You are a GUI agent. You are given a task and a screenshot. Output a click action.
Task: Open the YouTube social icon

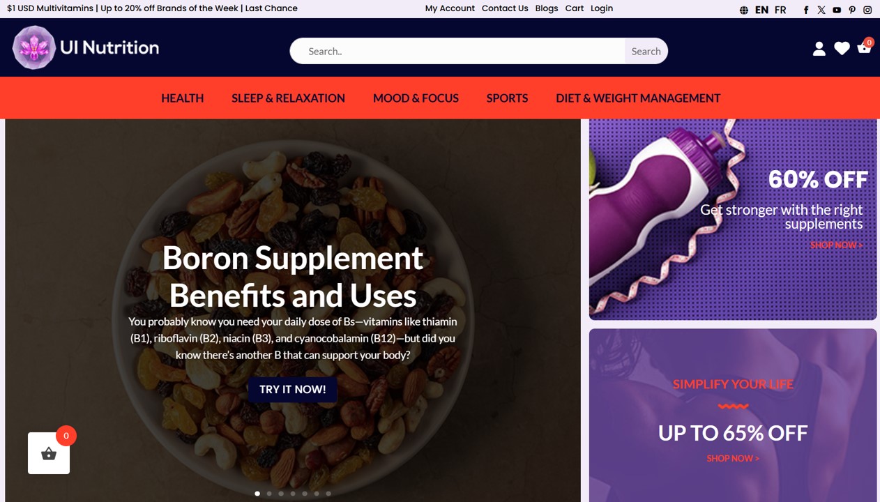pos(837,10)
